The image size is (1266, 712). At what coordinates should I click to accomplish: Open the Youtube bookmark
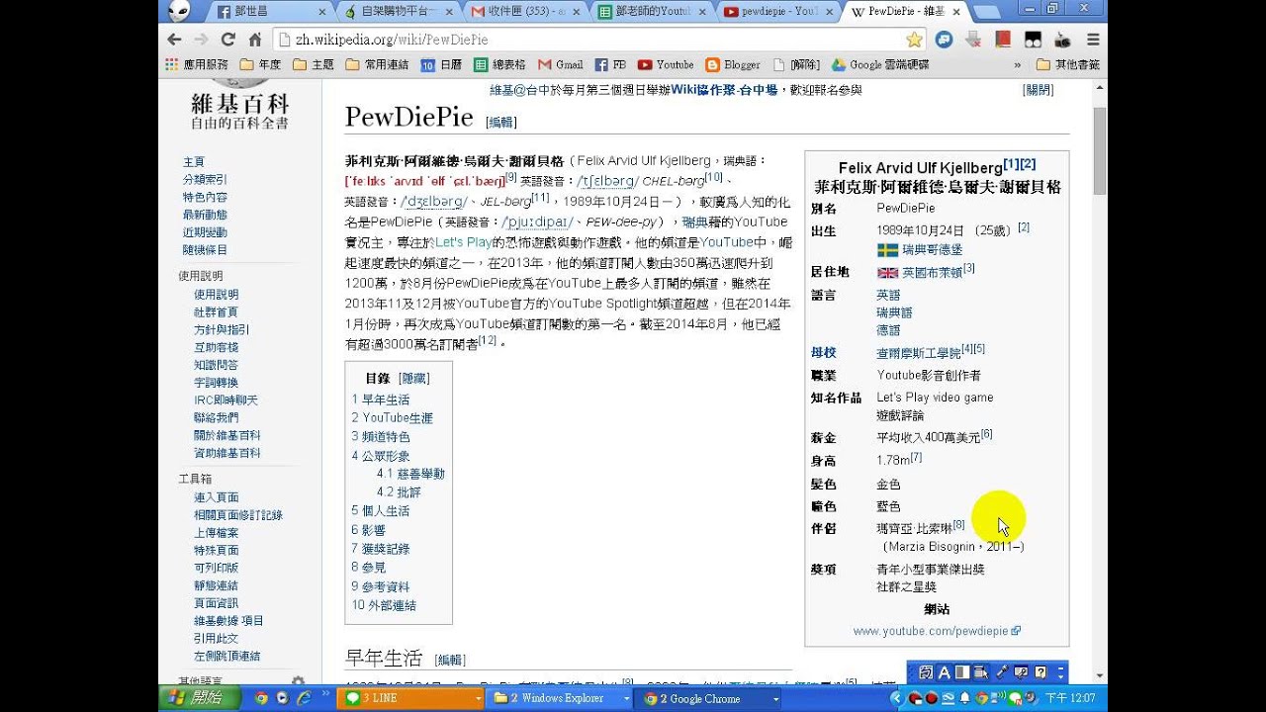coord(666,65)
